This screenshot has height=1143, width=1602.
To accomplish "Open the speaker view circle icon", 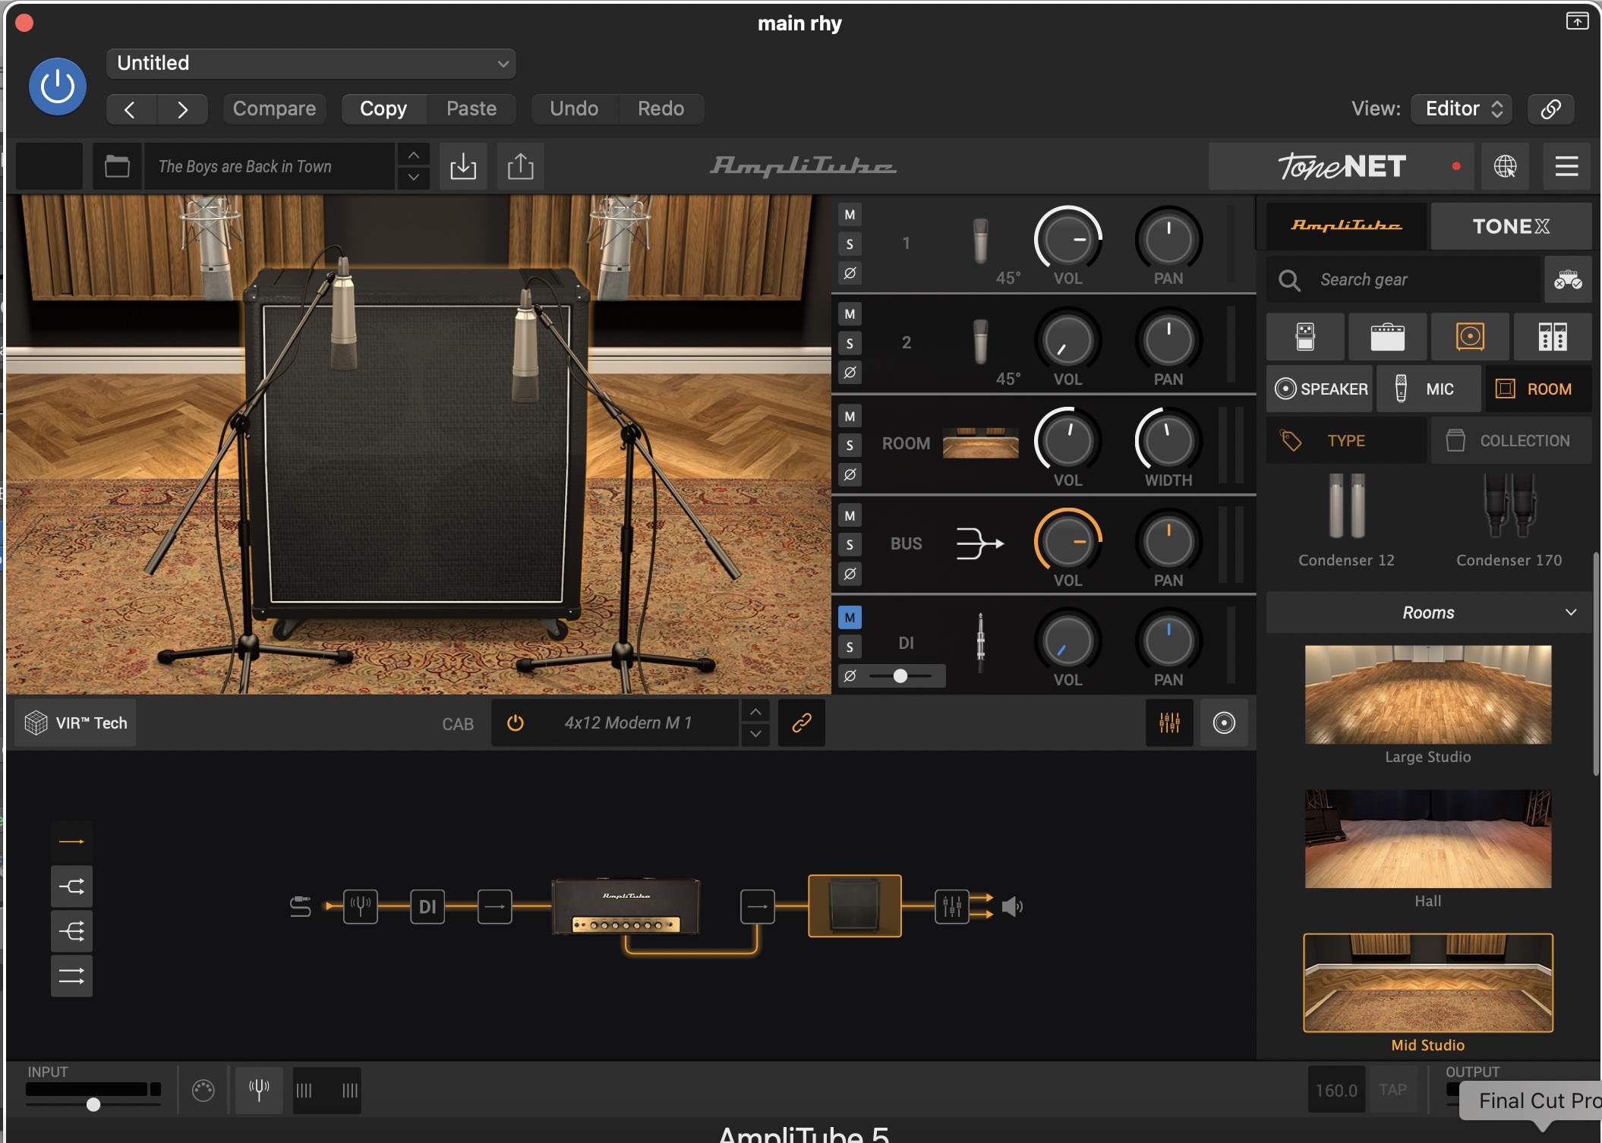I will click(x=1224, y=723).
